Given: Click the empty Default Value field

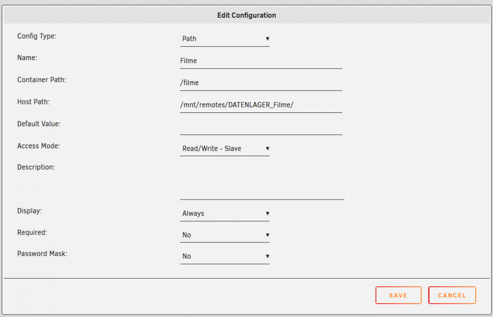Looking at the screenshot, I should [261, 127].
